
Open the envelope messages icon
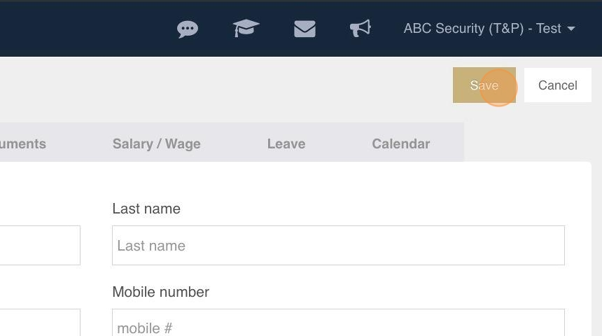(x=304, y=29)
